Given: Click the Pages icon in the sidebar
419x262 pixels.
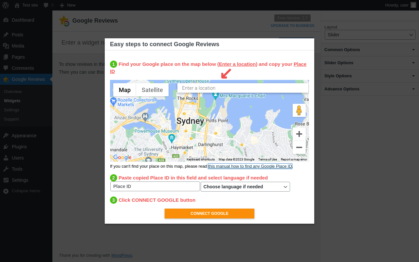Looking at the screenshot, I should tap(6, 57).
